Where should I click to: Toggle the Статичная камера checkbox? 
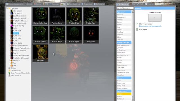click(x=137, y=24)
